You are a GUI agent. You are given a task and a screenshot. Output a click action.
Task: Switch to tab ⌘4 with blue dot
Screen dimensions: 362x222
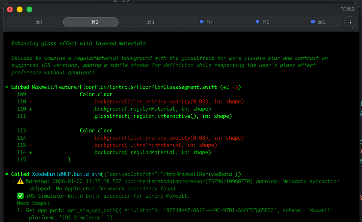tap(207, 22)
